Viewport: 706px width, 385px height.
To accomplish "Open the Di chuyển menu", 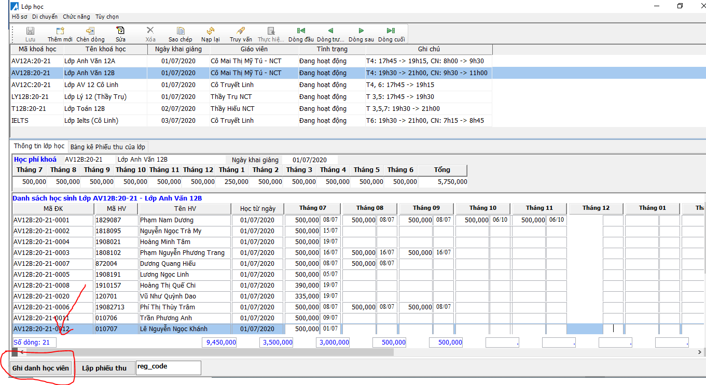I will 45,17.
